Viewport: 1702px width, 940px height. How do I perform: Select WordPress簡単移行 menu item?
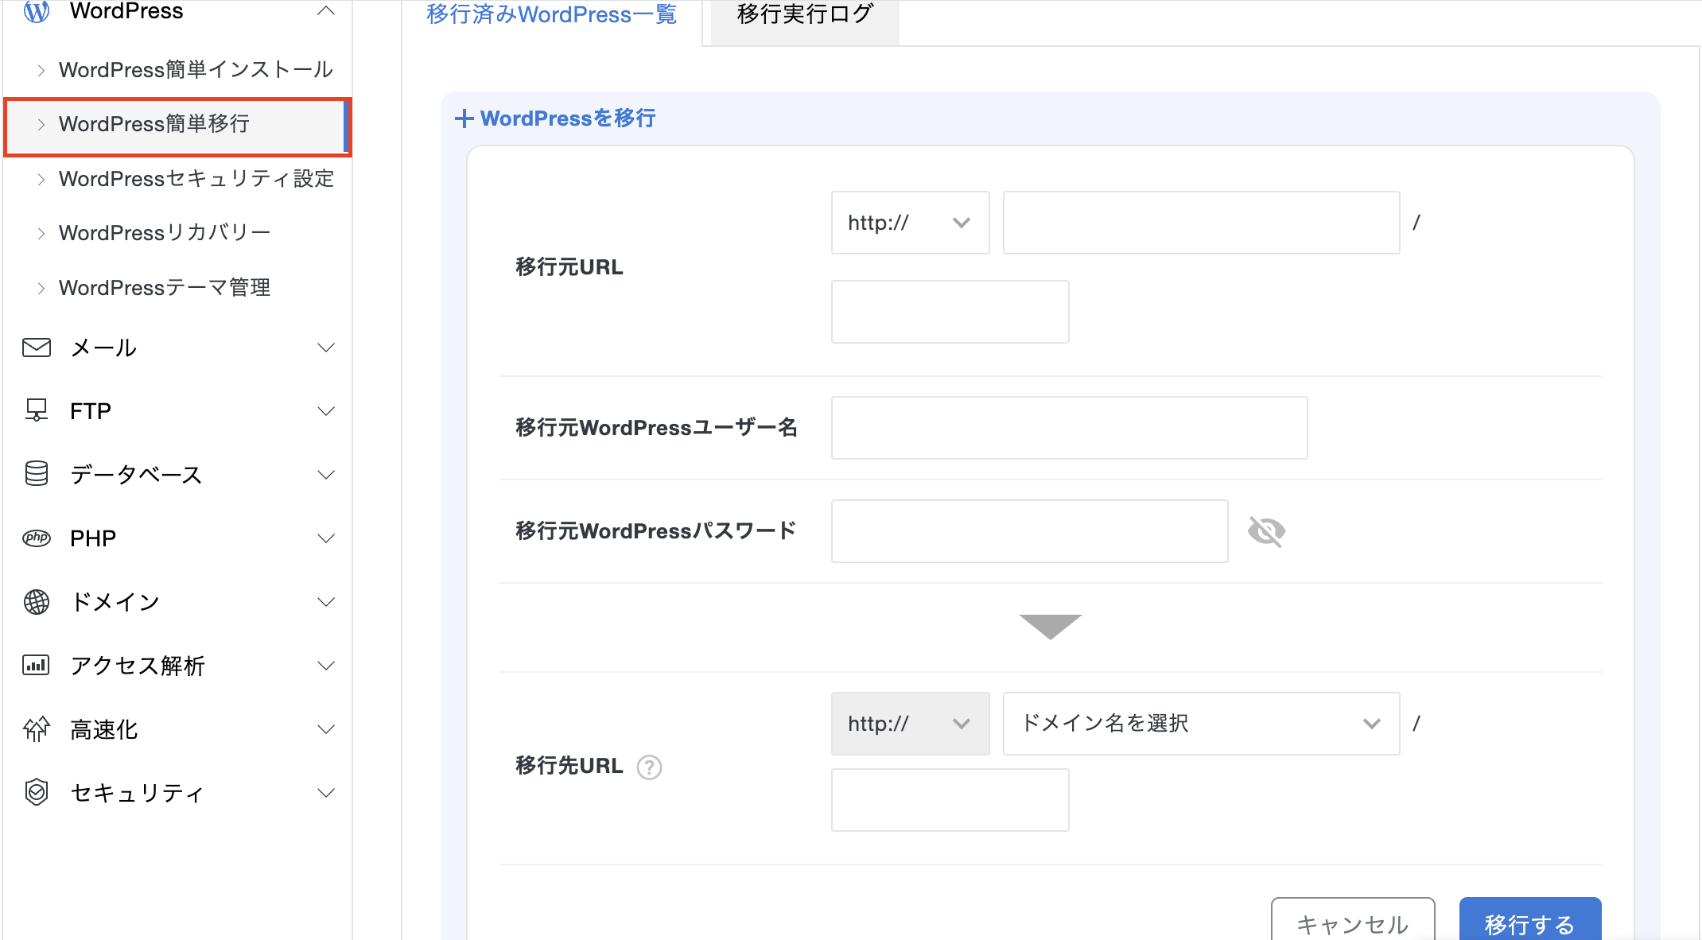point(176,125)
